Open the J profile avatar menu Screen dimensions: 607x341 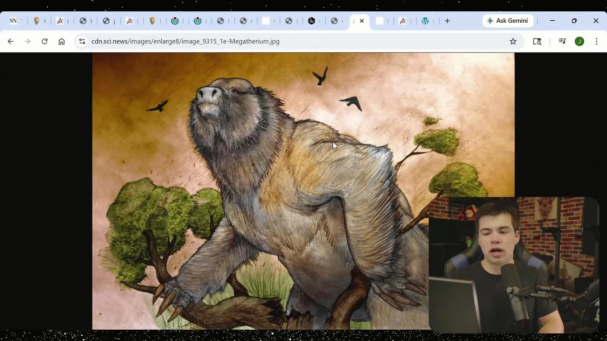[579, 41]
